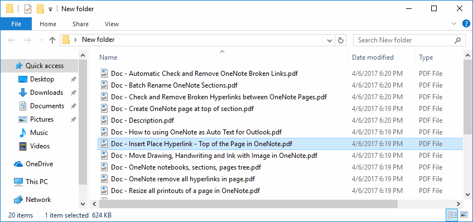Go forward with the Forward arrow
Image resolution: width=473 pixels, height=222 pixels.
pyautogui.click(x=27, y=40)
